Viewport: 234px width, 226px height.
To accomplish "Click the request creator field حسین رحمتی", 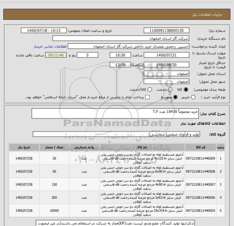I will [128, 46].
